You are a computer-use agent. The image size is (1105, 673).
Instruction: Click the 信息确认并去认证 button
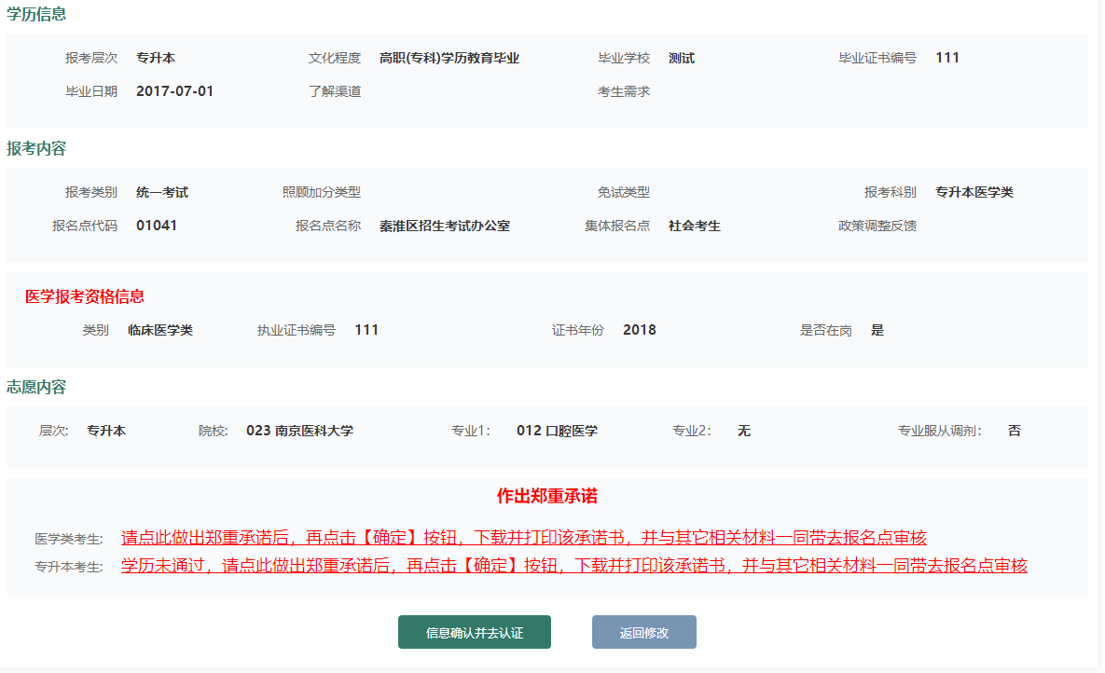(474, 632)
